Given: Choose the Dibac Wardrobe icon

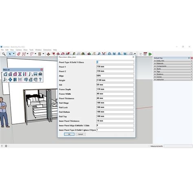Looking at the screenshot, I should point(40,74).
